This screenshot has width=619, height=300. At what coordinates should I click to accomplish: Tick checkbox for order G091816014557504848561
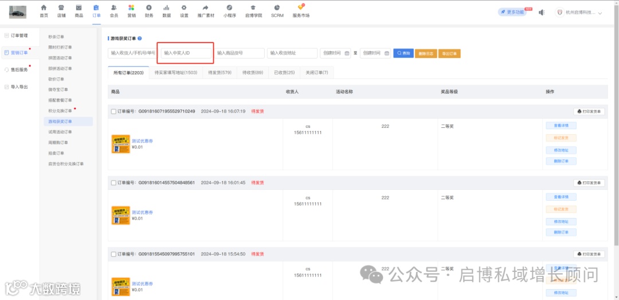(x=113, y=183)
